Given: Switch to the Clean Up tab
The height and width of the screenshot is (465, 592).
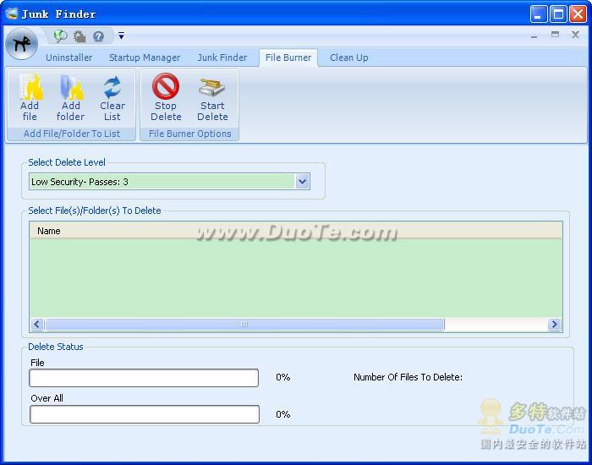Looking at the screenshot, I should 348,57.
